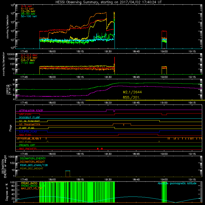Select the SC_TRANSMITTER flag label
The height and width of the screenshot is (205, 205).
click(x=30, y=125)
